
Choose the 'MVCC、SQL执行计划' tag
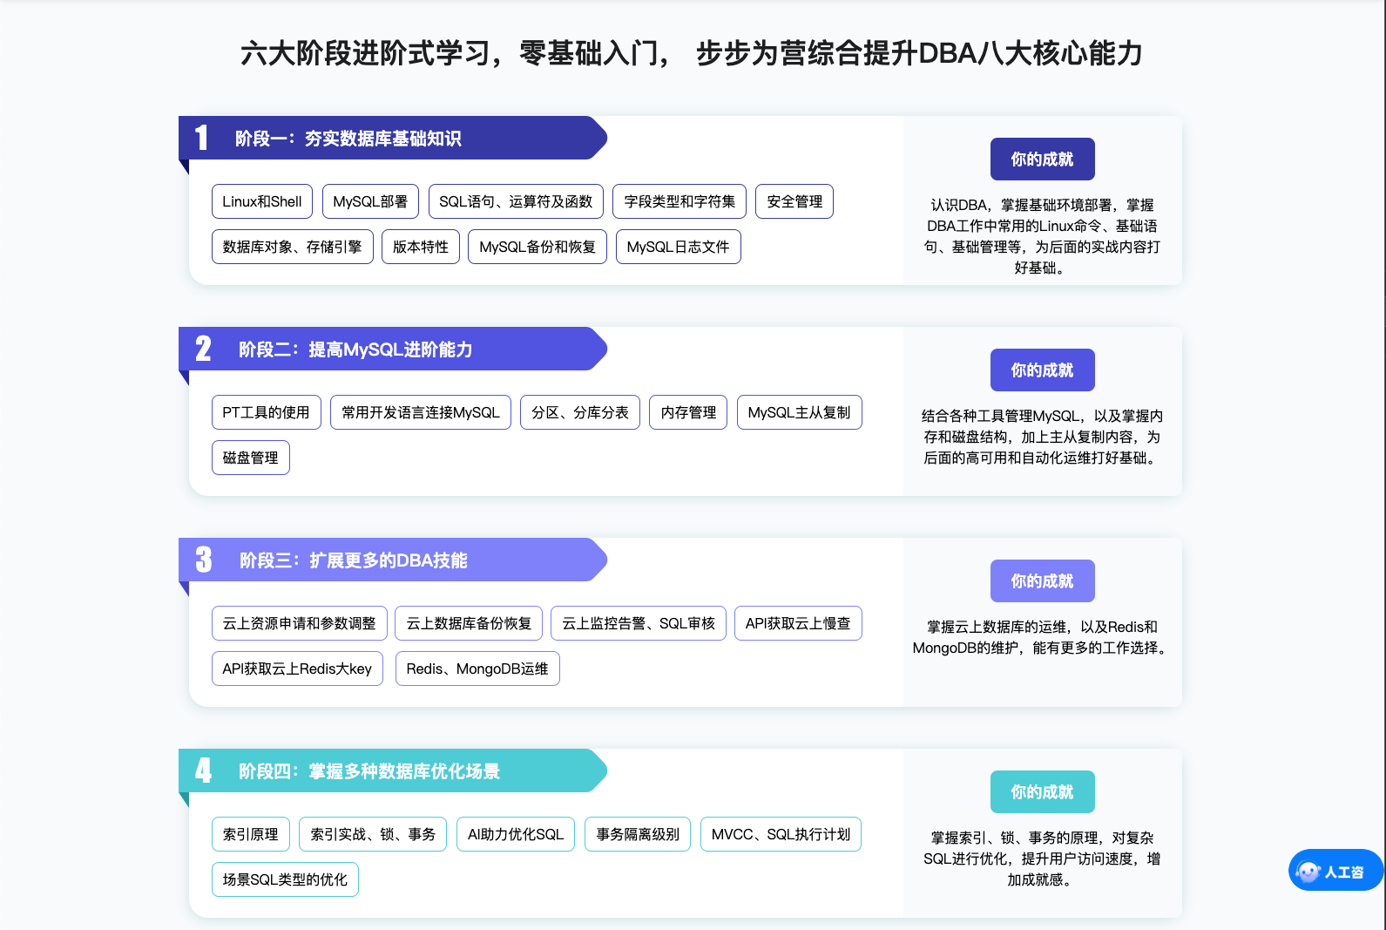[x=781, y=834]
